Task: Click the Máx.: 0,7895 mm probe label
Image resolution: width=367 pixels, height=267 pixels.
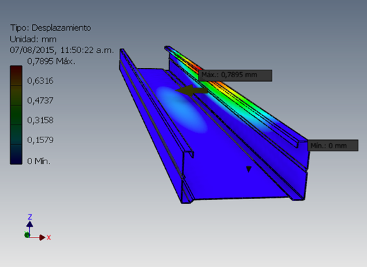Action: point(235,75)
